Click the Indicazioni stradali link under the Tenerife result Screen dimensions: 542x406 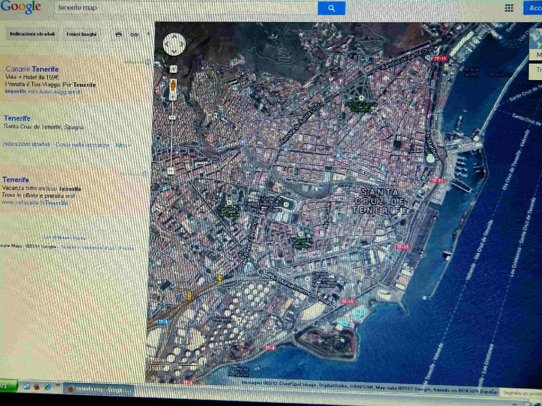27,144
